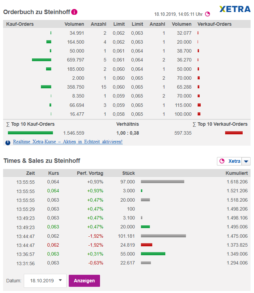Click the green Kurs value 0,064

coord(53,191)
